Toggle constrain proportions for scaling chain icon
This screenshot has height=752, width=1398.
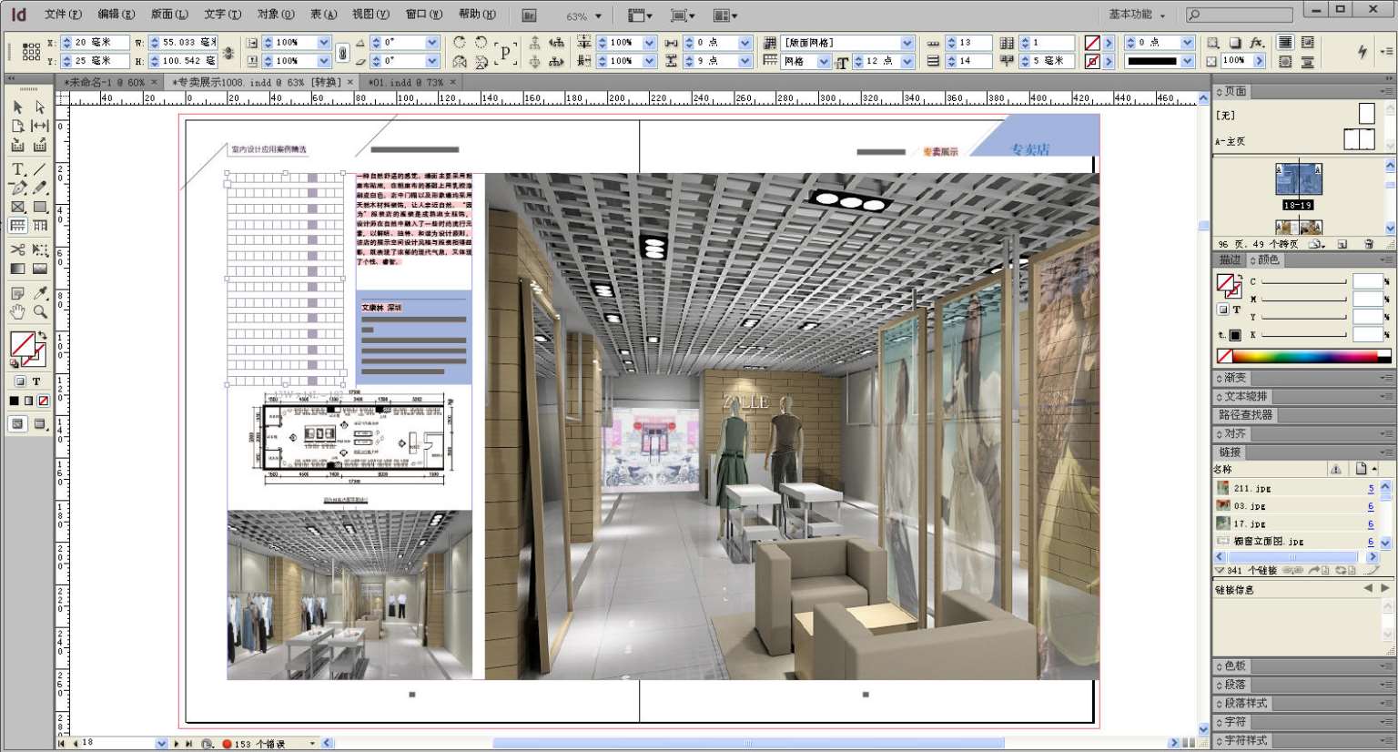pos(342,52)
